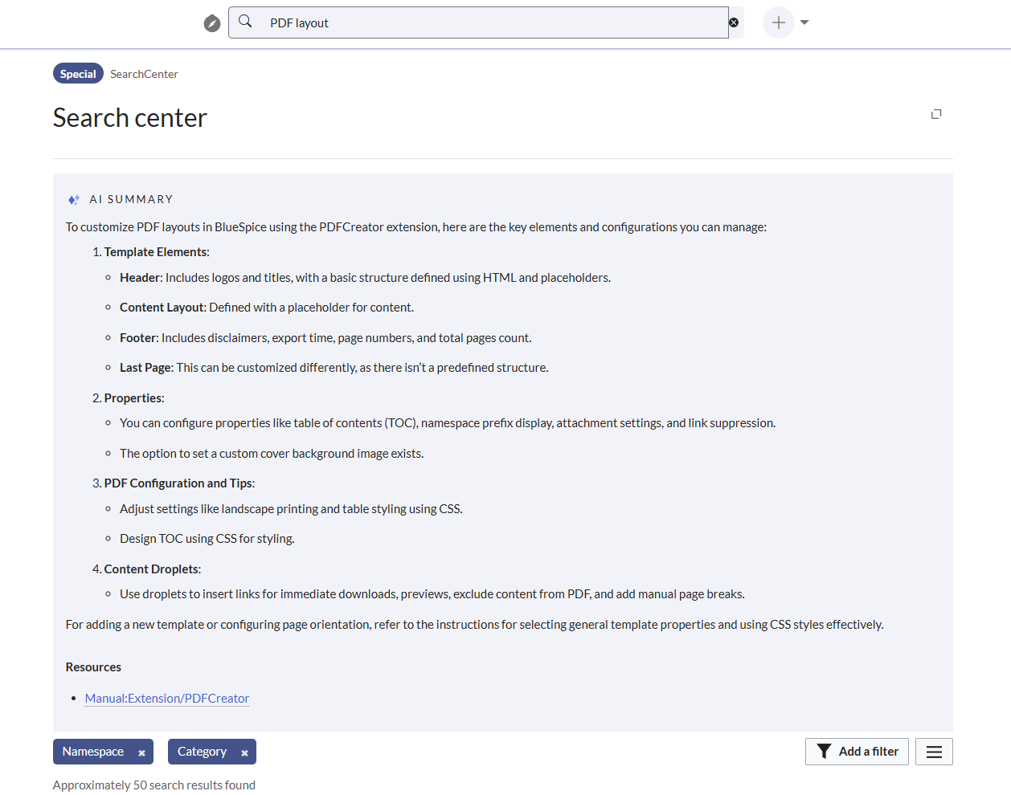This screenshot has height=795, width=1011.
Task: Click the Special namespace badge
Action: pyautogui.click(x=78, y=74)
